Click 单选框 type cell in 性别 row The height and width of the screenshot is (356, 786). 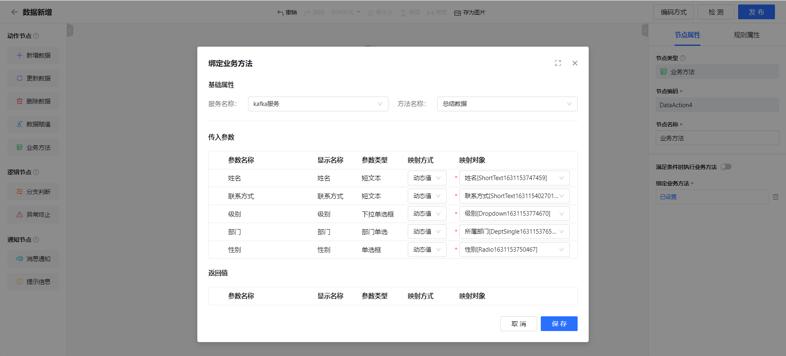(371, 250)
